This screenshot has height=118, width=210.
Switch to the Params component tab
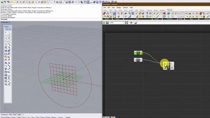[x=105, y=10]
